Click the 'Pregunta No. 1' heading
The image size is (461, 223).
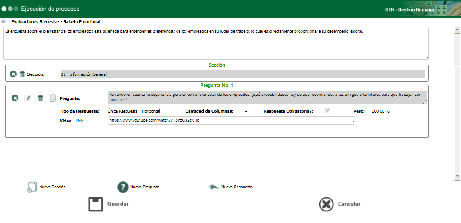point(217,85)
